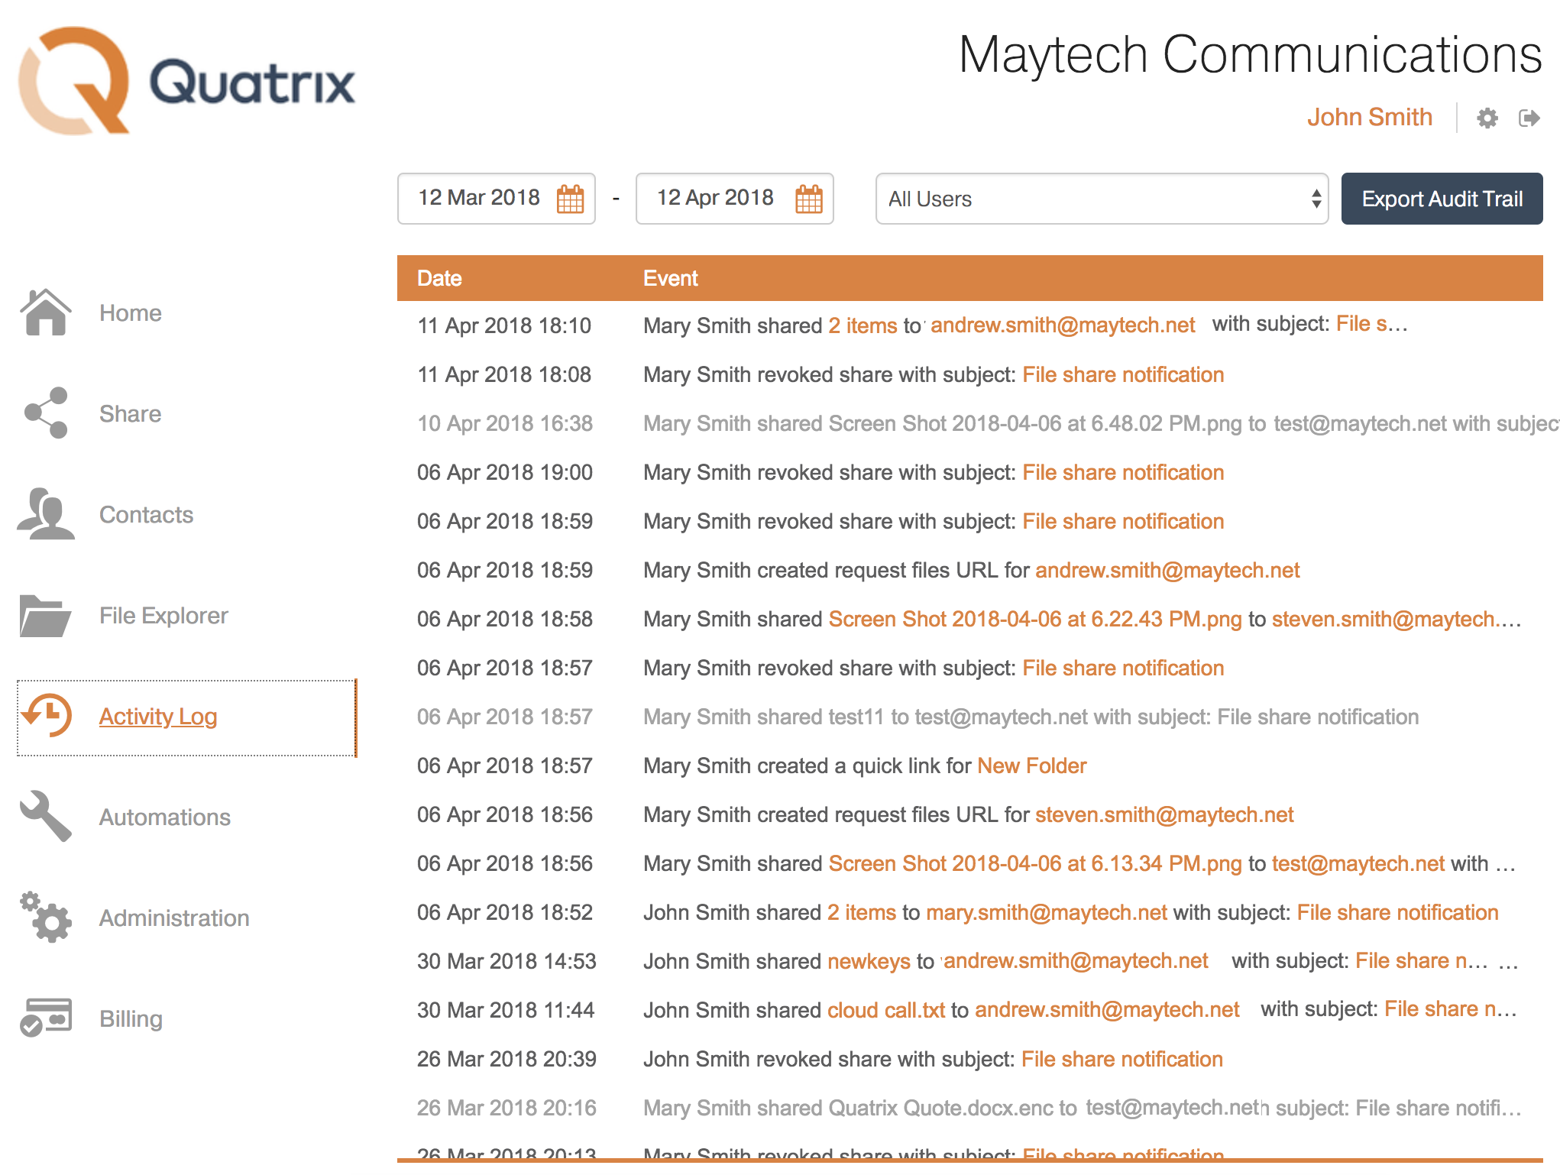
Task: Open File share notification in first 06 Apr 18:57 row
Action: click(x=1123, y=668)
